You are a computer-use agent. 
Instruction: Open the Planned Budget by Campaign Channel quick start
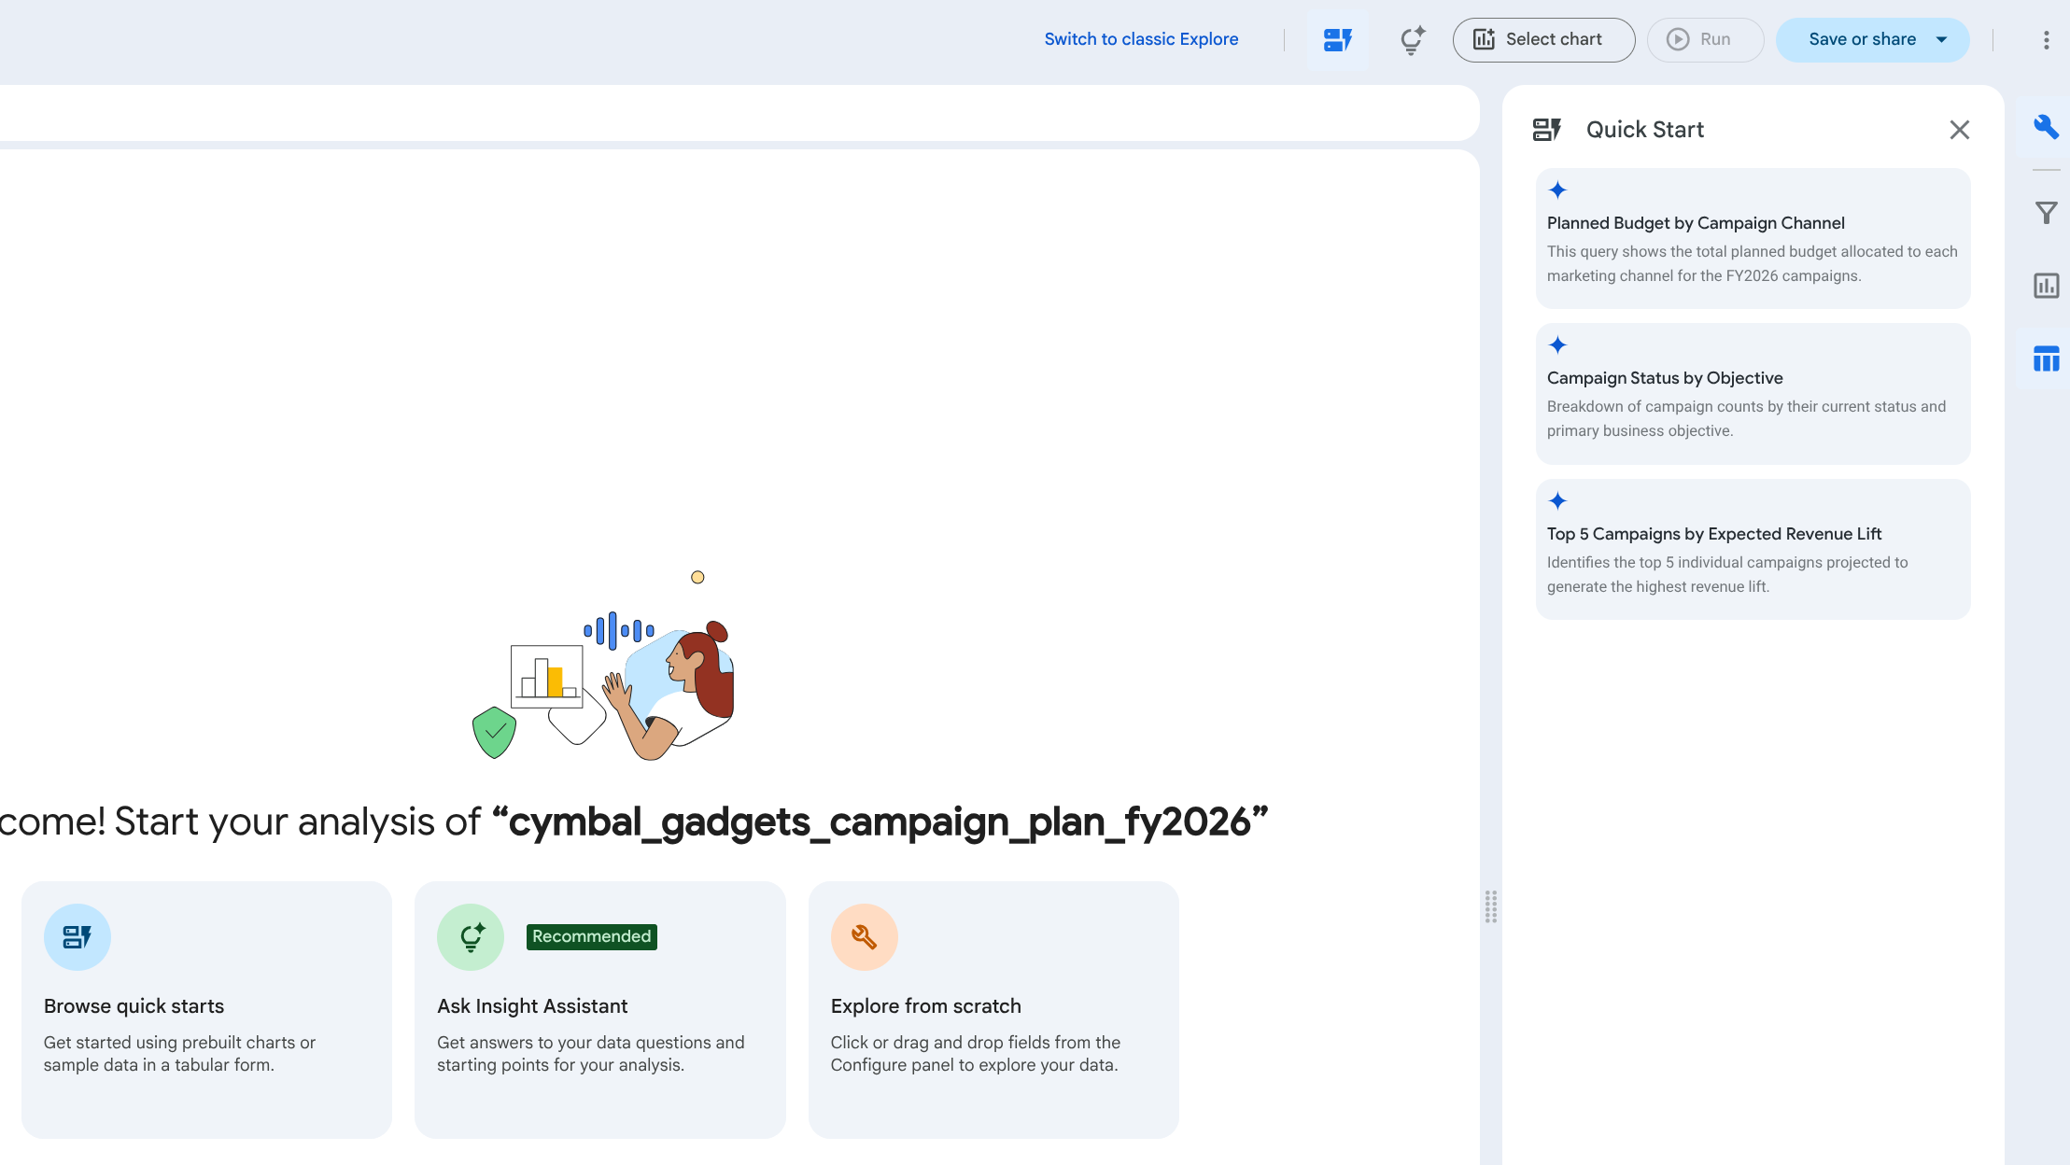pos(1753,238)
